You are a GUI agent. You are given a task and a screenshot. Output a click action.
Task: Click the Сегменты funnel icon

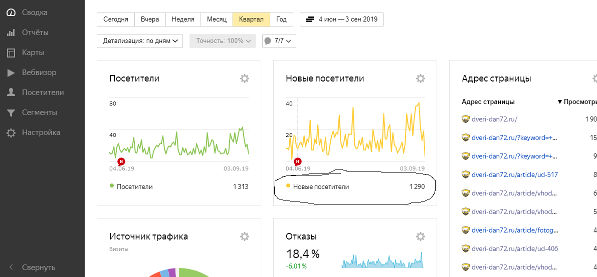11,112
